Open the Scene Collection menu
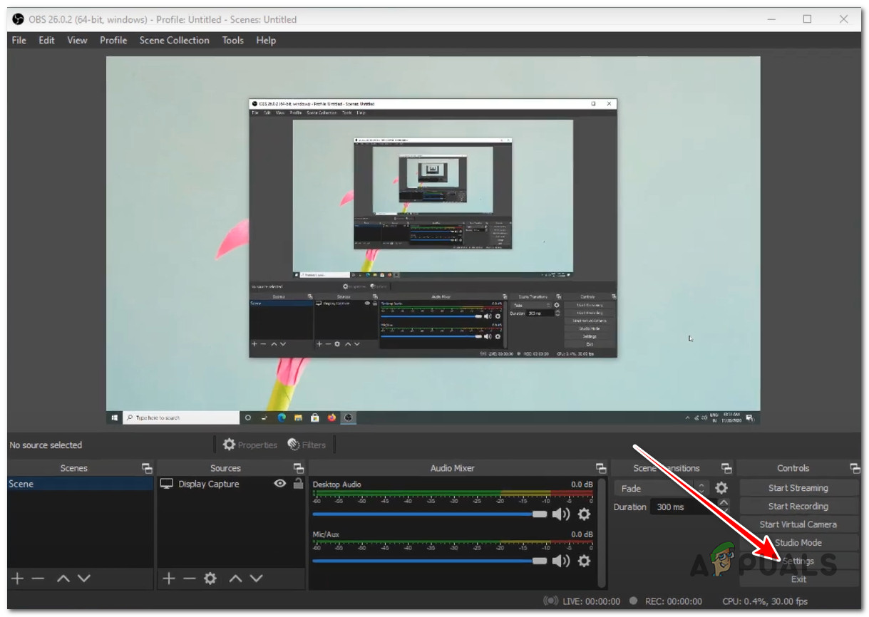The height and width of the screenshot is (617, 869). (175, 40)
